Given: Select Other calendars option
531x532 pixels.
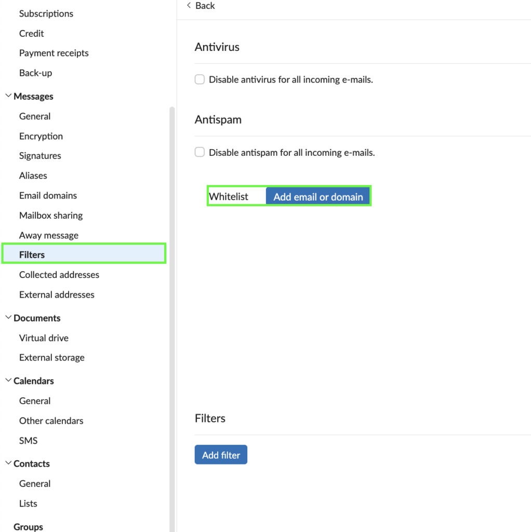Looking at the screenshot, I should tap(51, 421).
